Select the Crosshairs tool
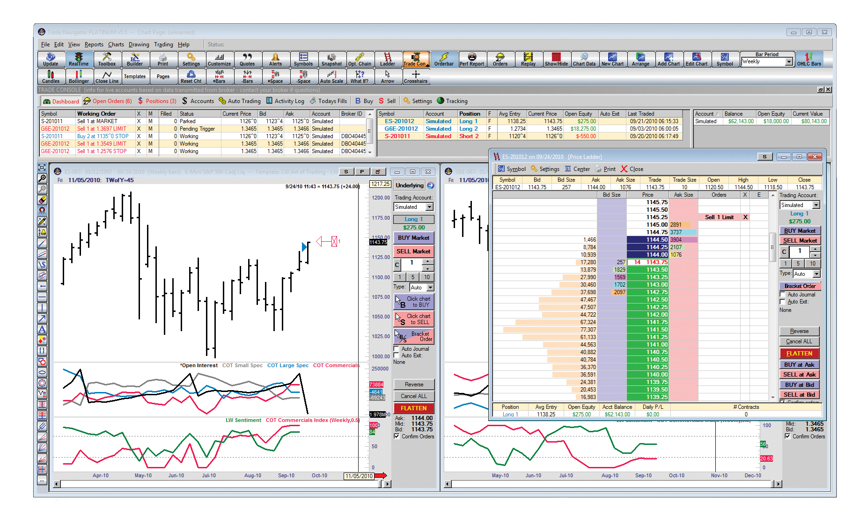 pyautogui.click(x=416, y=77)
